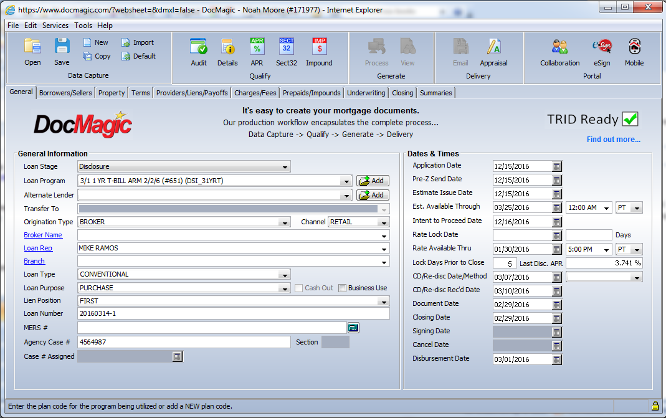Image resolution: width=666 pixels, height=418 pixels.
Task: Open the Branch link
Action: click(x=34, y=261)
